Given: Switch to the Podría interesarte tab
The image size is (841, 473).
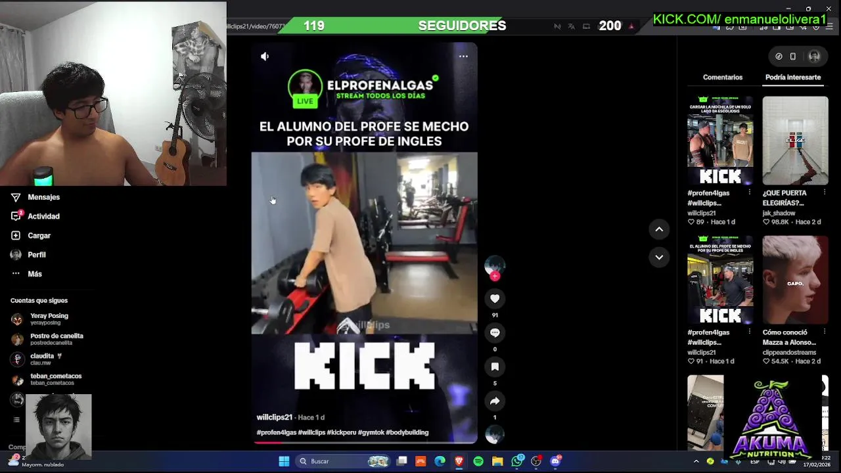Looking at the screenshot, I should (793, 78).
